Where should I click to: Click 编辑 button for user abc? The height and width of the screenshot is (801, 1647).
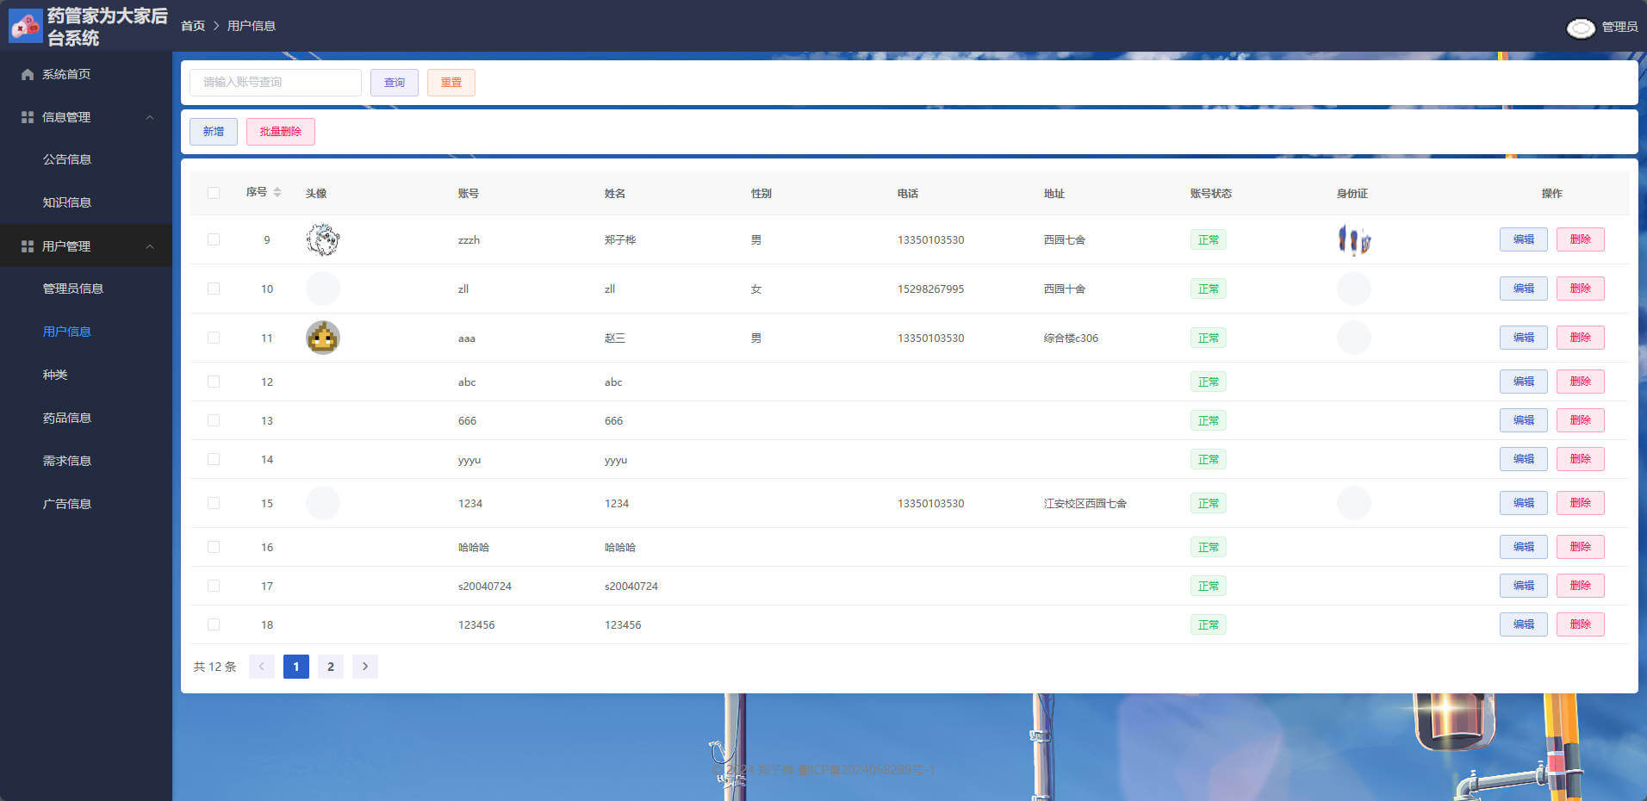tap(1523, 382)
